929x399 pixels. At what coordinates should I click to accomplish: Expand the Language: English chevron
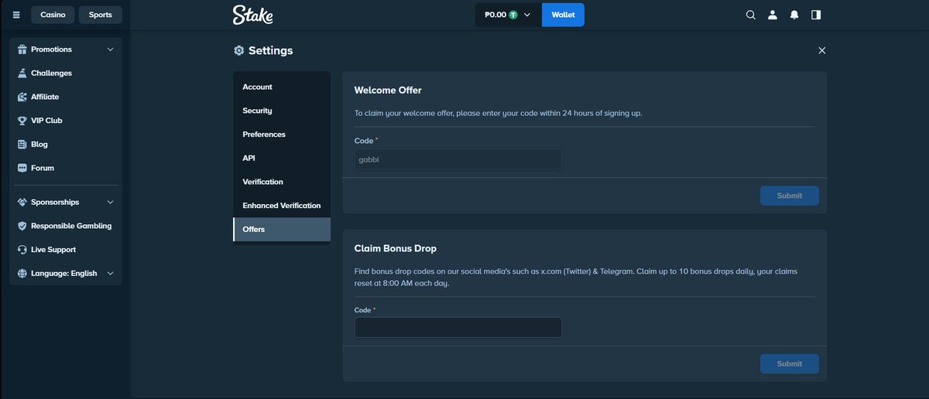coord(110,274)
